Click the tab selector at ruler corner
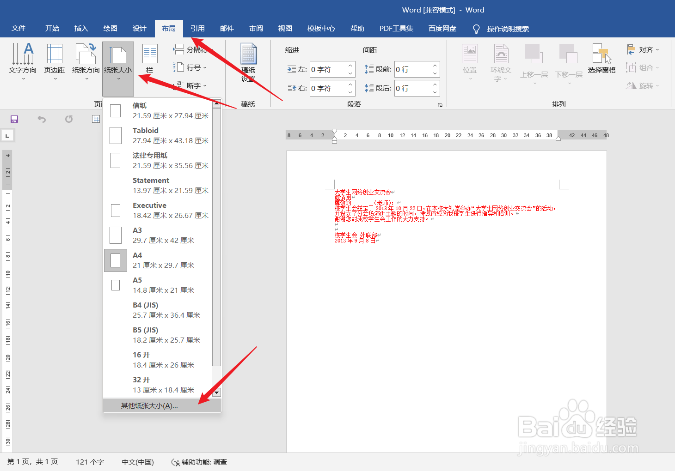Image resolution: width=675 pixels, height=471 pixels. pyautogui.click(x=7, y=136)
